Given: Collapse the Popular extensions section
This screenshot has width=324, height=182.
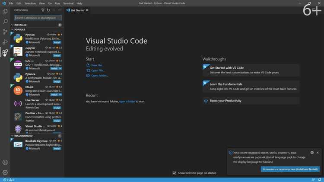Looking at the screenshot, I should 19,30.
